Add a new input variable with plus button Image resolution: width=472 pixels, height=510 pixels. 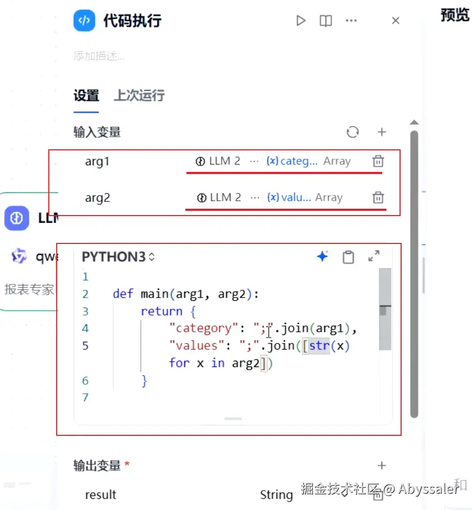[382, 132]
